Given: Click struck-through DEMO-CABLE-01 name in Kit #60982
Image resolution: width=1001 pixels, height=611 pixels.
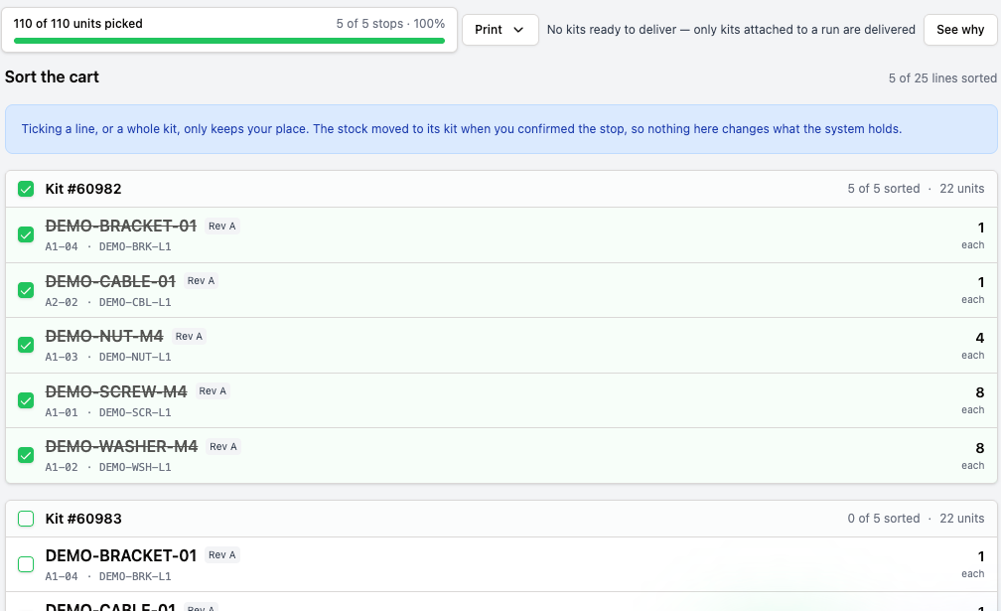Looking at the screenshot, I should tap(110, 281).
